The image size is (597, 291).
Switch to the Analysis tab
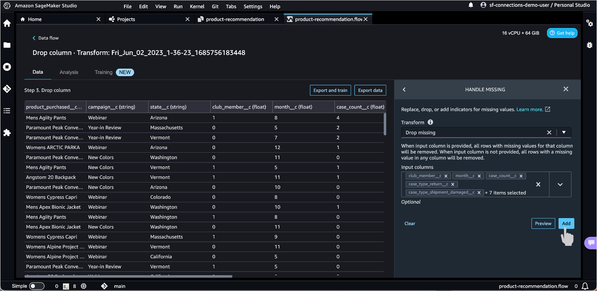[x=69, y=72]
